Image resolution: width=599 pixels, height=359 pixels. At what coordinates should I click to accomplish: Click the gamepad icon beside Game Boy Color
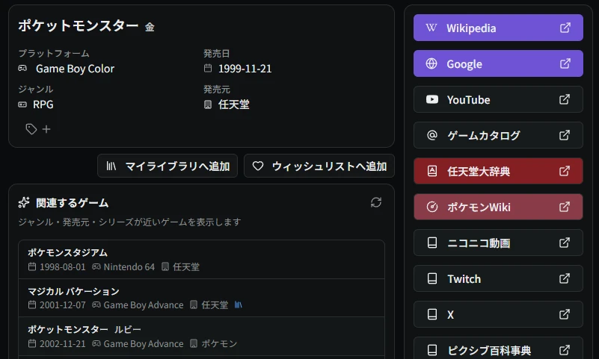pos(22,68)
